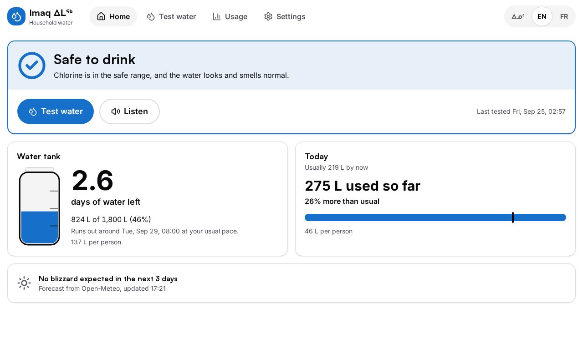Click '137 L per person' text
Viewport: 583px width, 364px height.
pyautogui.click(x=96, y=242)
